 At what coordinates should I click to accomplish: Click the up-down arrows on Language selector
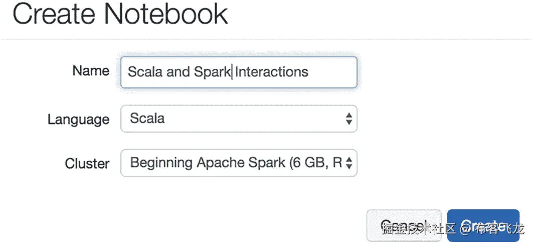[349, 119]
